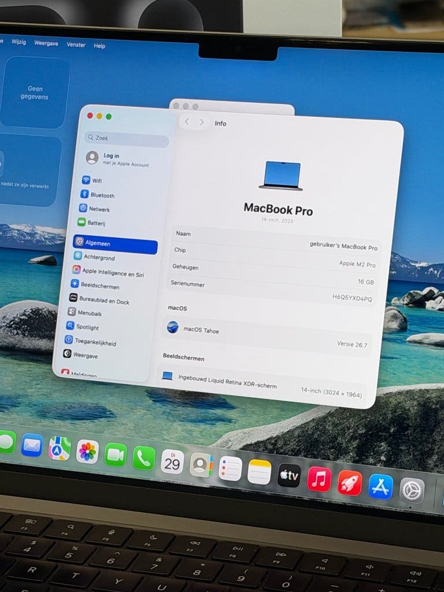The height and width of the screenshot is (592, 444).
Task: Click the serial number H6Q5YXD4PQ
Action: coord(352,298)
